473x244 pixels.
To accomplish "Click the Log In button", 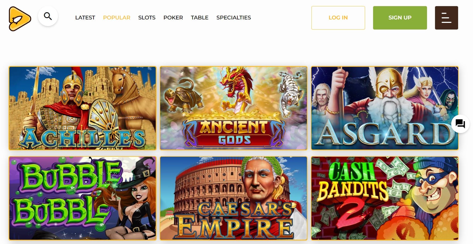I will pyautogui.click(x=338, y=18).
